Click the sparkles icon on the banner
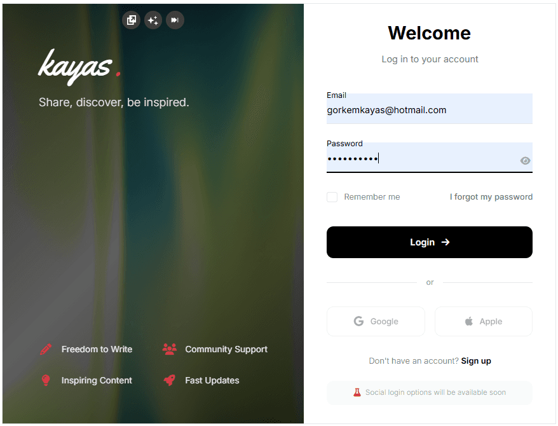 coord(153,20)
